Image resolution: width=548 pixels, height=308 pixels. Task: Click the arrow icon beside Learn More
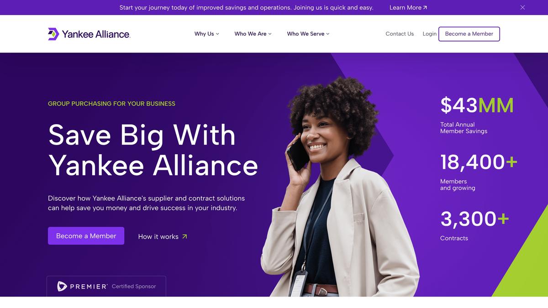pos(425,8)
